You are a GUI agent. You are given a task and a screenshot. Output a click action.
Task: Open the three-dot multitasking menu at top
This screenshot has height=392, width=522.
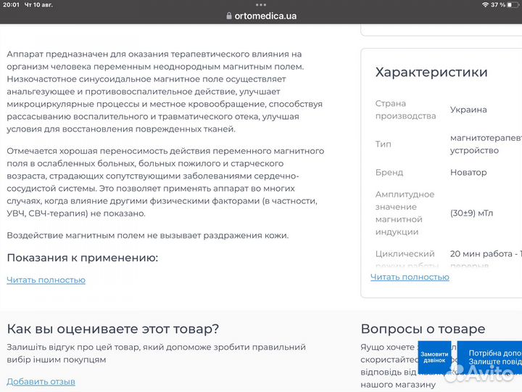[260, 4]
